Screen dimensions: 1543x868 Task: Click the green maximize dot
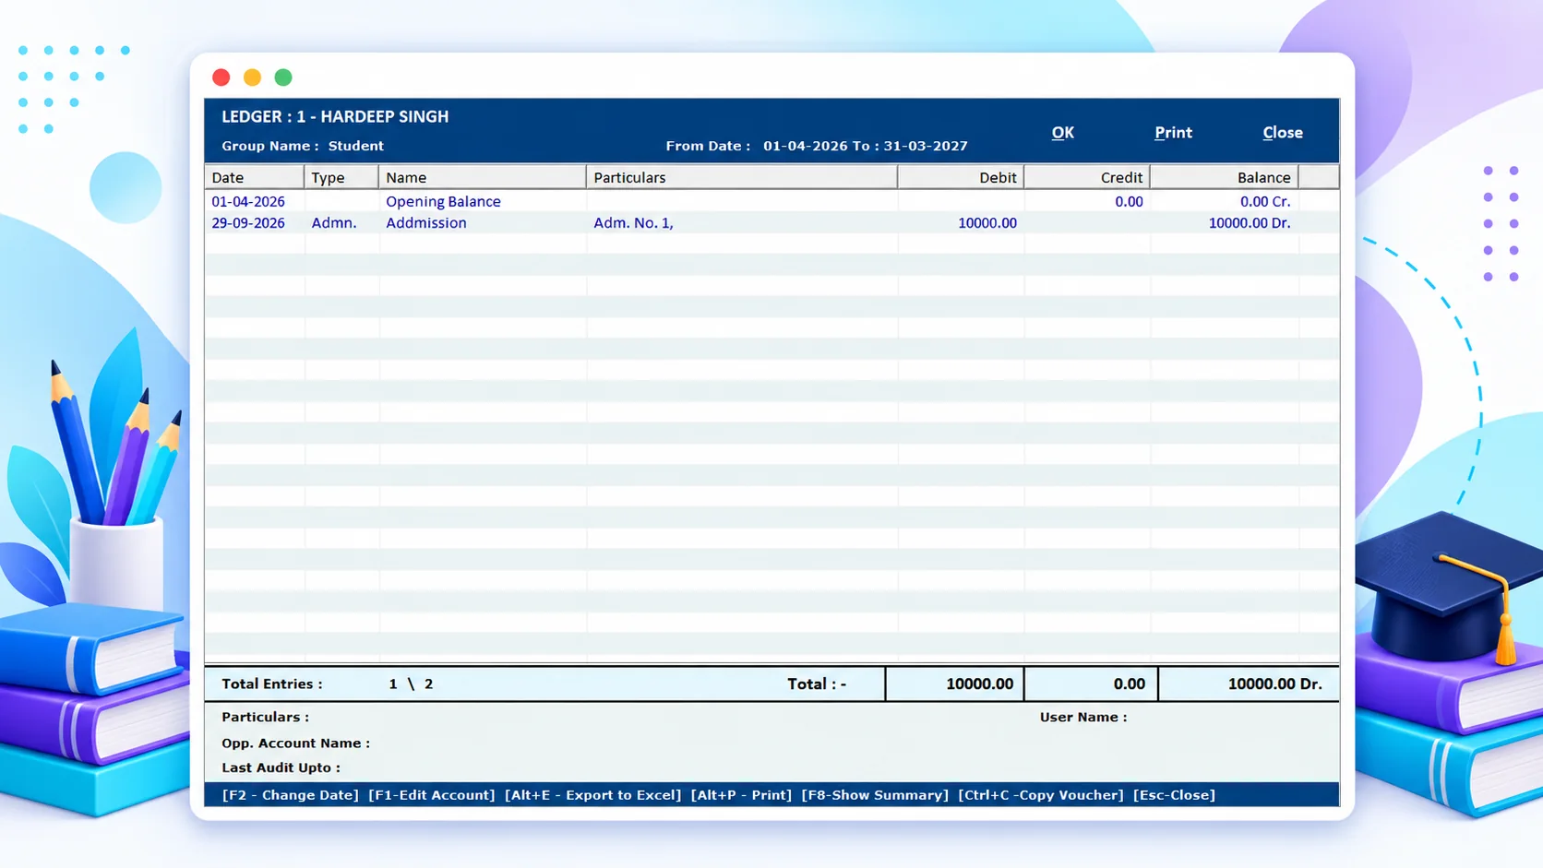[x=283, y=77]
